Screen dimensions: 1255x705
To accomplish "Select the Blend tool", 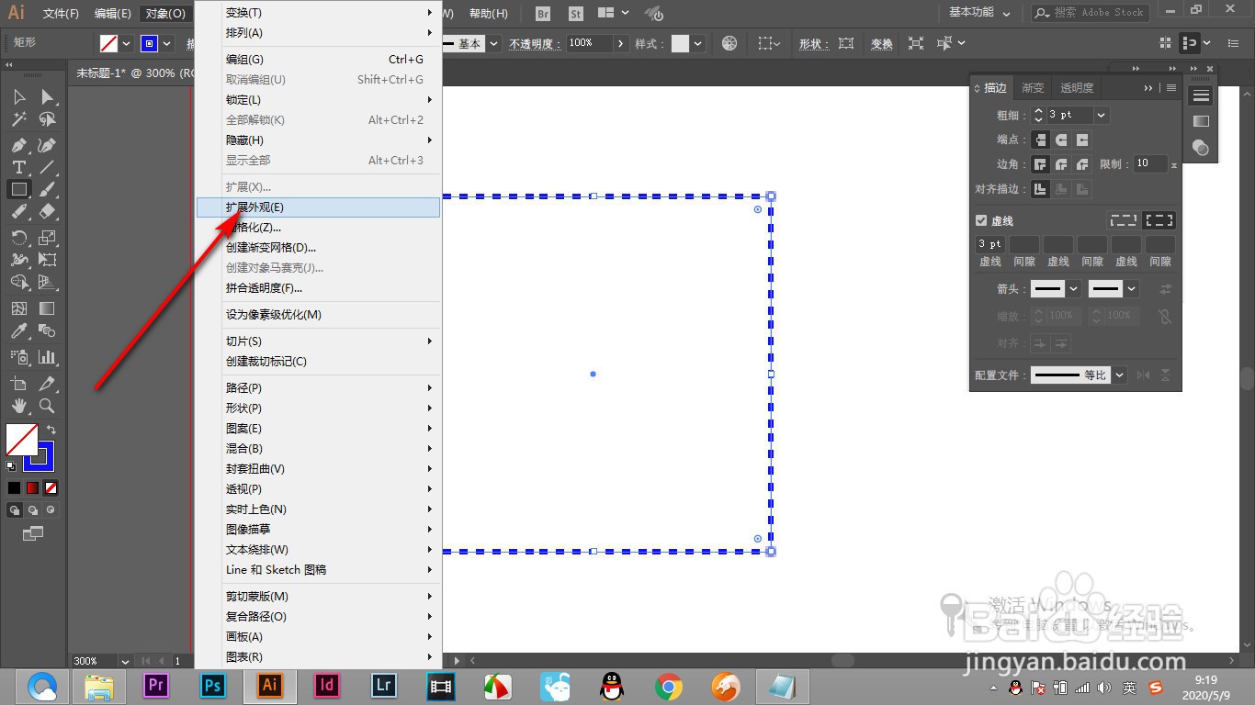I will click(47, 330).
